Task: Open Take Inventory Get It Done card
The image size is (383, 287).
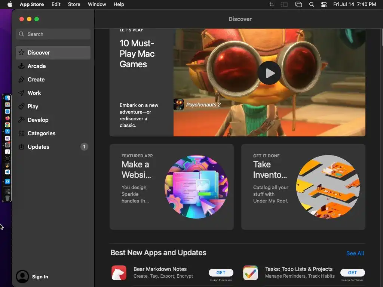Action: tap(303, 187)
